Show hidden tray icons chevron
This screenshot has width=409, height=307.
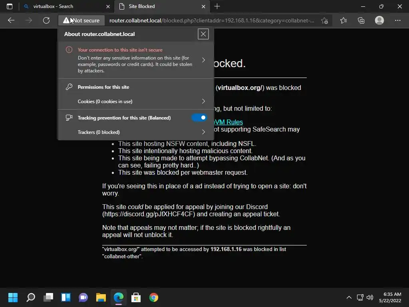tap(349, 297)
